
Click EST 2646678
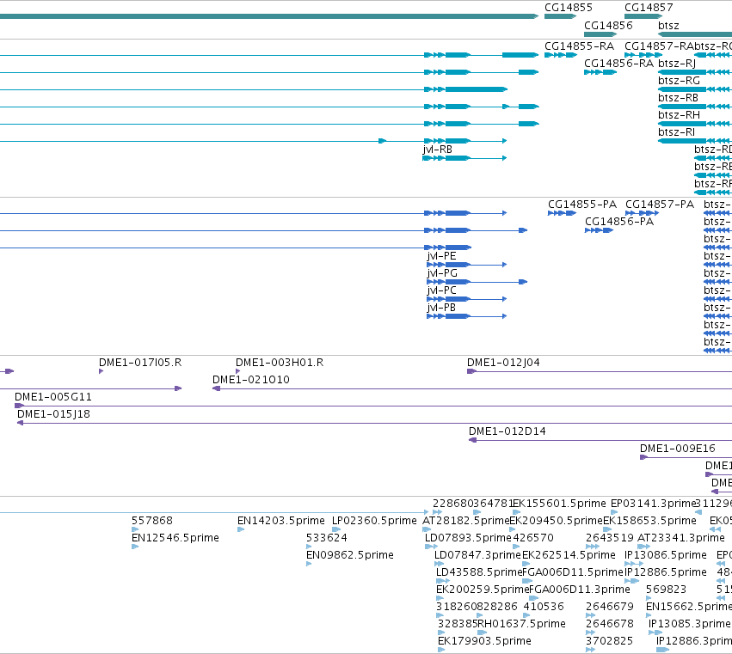tap(610, 624)
